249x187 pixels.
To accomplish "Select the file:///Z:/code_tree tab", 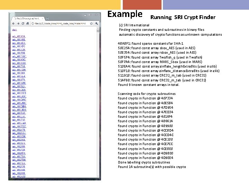I will tap(28, 19).
